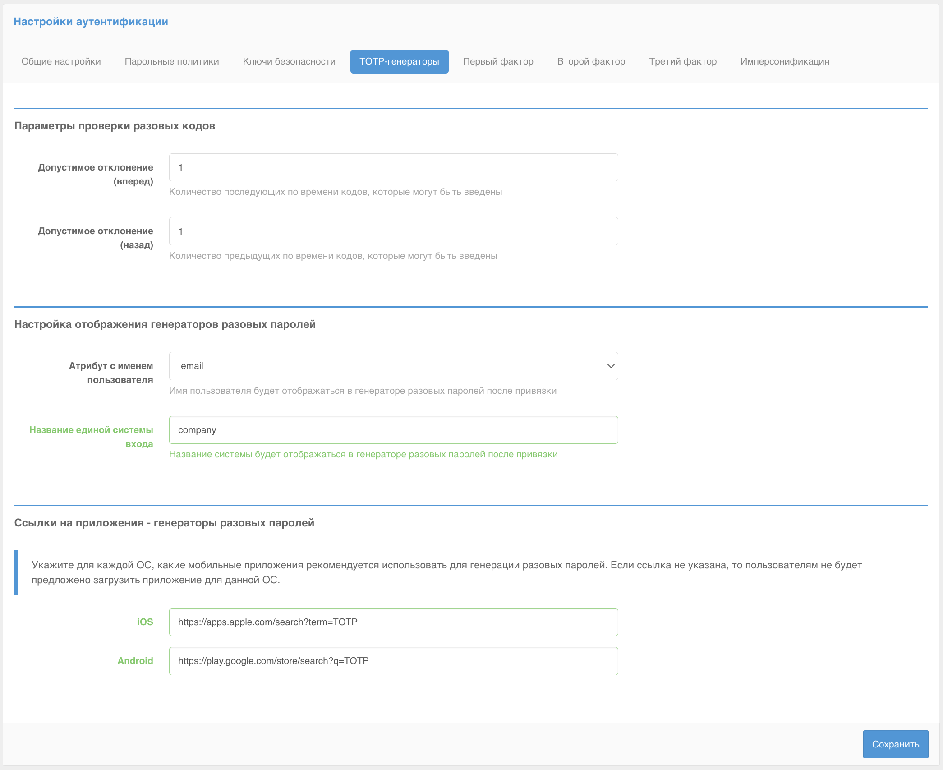Click the chevron on the email attribute selector
This screenshot has height=770, width=943.
click(610, 366)
